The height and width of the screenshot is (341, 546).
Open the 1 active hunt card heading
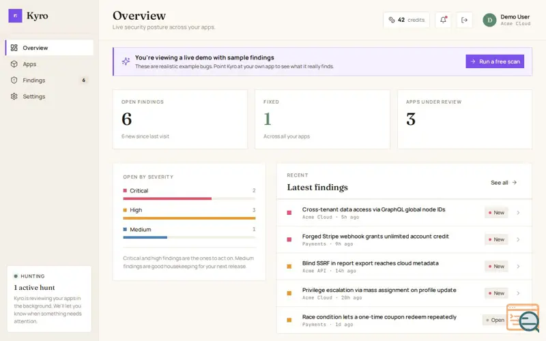click(x=35, y=287)
